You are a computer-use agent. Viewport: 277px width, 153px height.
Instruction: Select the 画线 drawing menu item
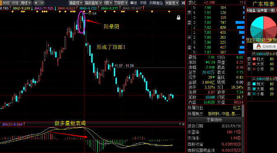click(133, 2)
